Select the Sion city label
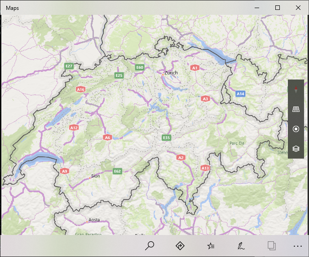 pos(95,176)
